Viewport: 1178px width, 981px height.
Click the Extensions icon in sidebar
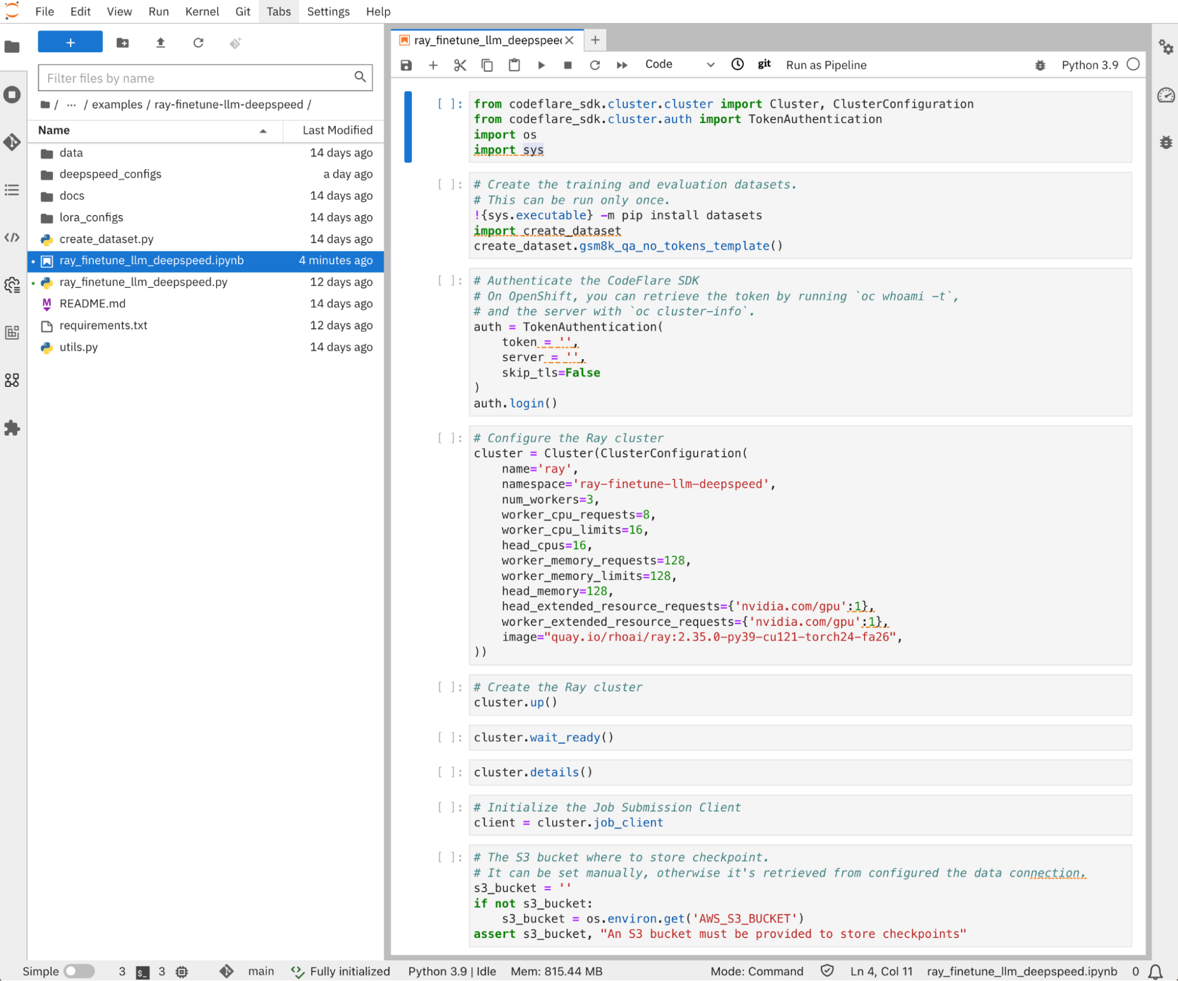point(14,427)
